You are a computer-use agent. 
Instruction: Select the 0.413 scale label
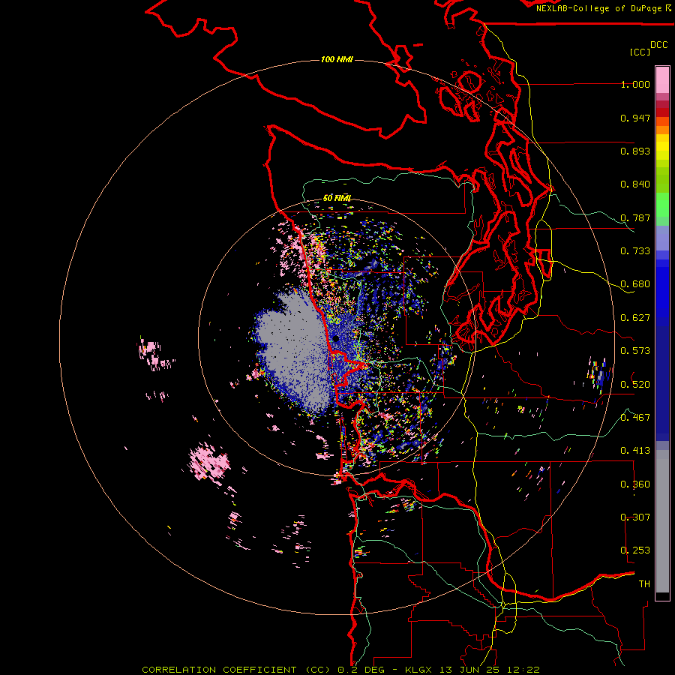click(635, 451)
